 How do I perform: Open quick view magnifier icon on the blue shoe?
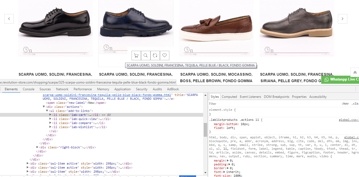pos(146,56)
